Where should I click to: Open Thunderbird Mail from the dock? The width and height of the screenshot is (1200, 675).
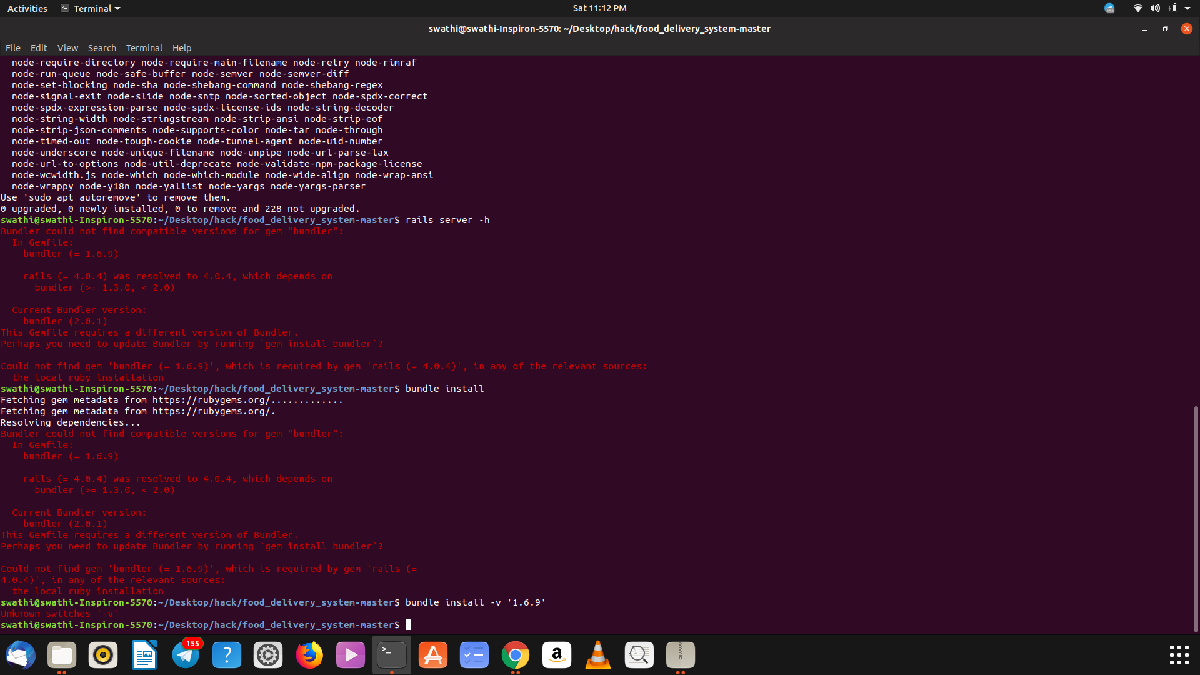(21, 655)
